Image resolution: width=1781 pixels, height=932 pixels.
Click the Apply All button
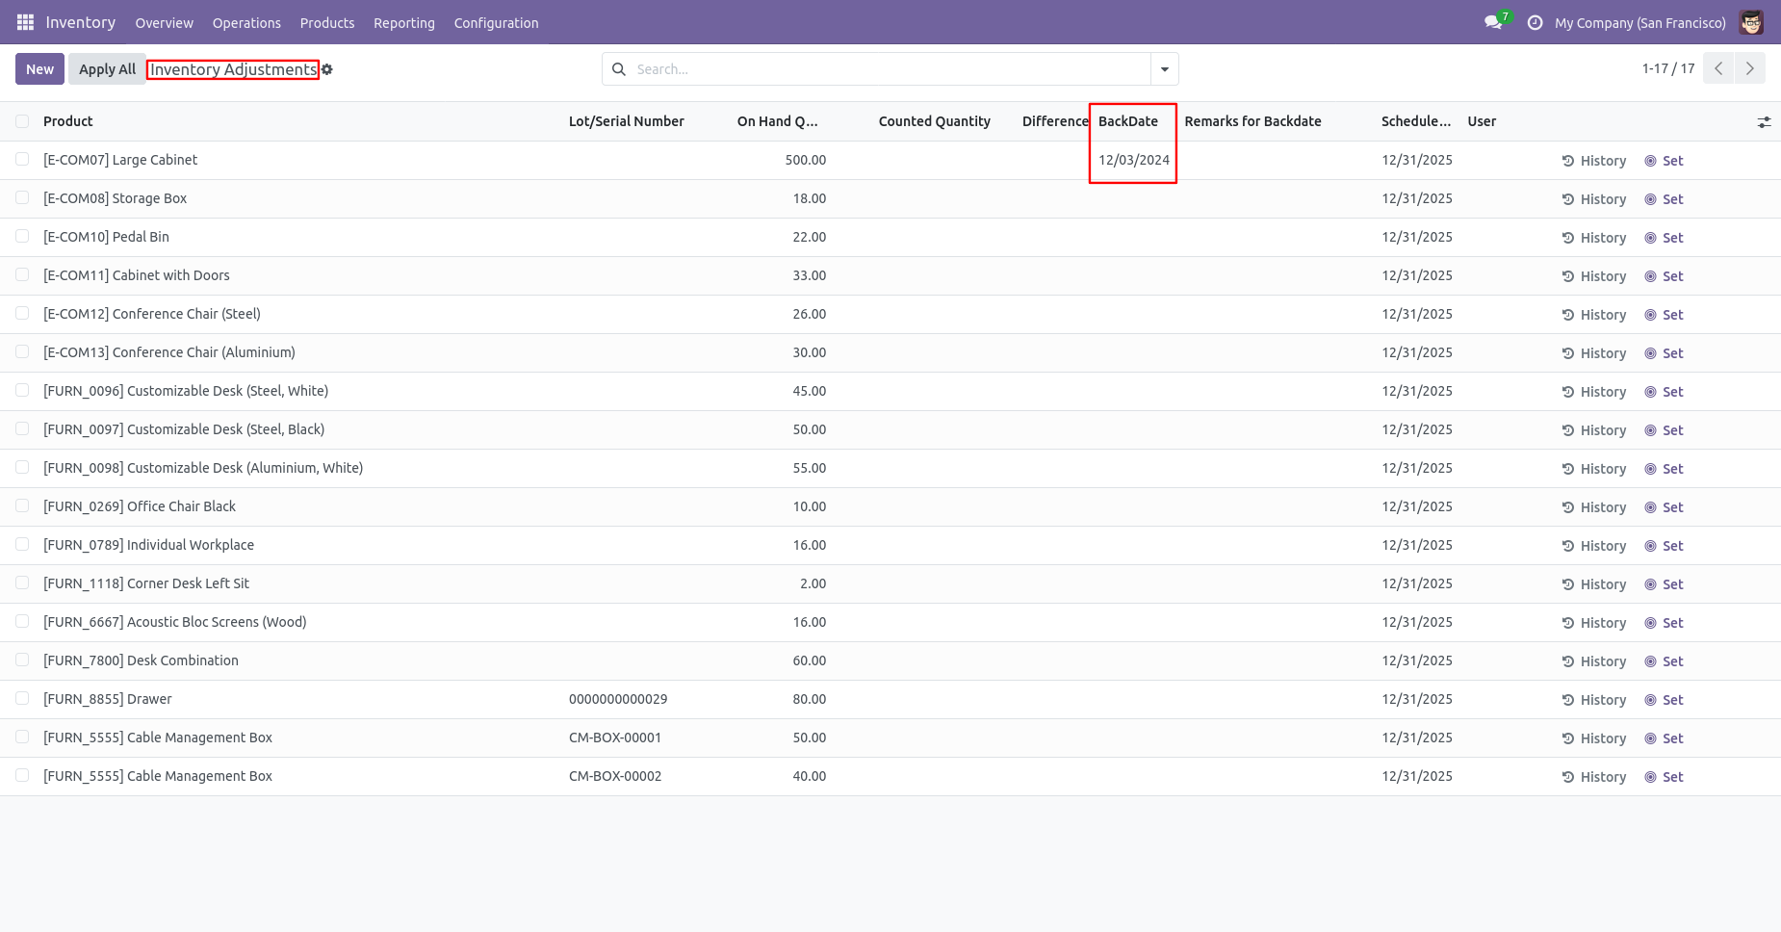point(107,69)
